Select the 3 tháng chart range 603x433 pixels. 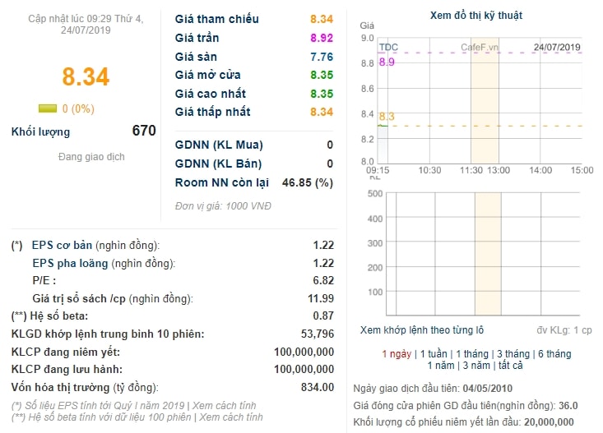(x=513, y=353)
